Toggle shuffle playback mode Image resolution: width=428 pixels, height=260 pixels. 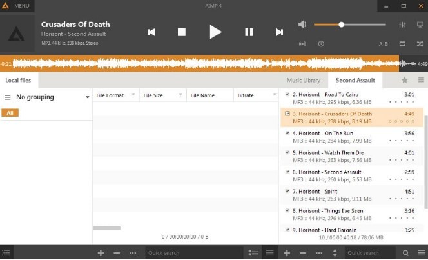(x=420, y=44)
